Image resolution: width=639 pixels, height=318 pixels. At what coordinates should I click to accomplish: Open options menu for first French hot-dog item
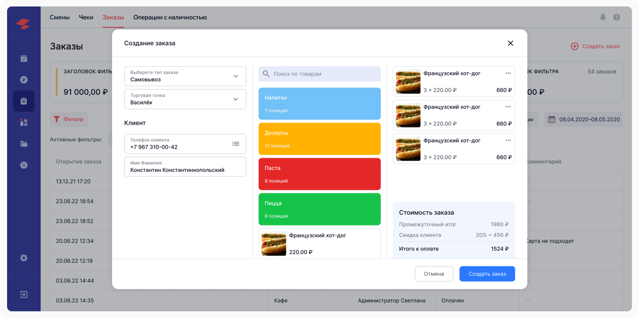tap(508, 73)
